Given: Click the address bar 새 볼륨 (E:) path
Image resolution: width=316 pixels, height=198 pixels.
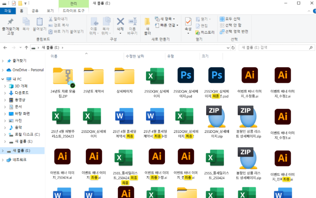Looking at the screenshot, I should coord(50,48).
